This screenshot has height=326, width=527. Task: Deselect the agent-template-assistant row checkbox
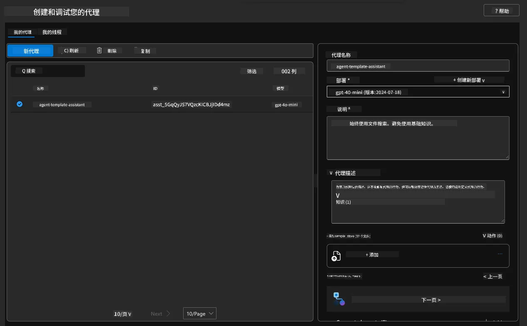pyautogui.click(x=20, y=104)
